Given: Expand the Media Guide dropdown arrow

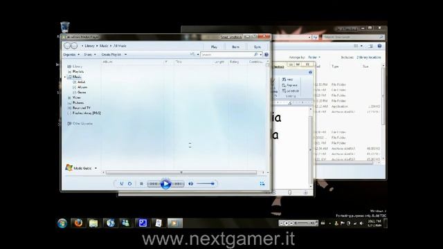Looking at the screenshot, I should pos(96,168).
